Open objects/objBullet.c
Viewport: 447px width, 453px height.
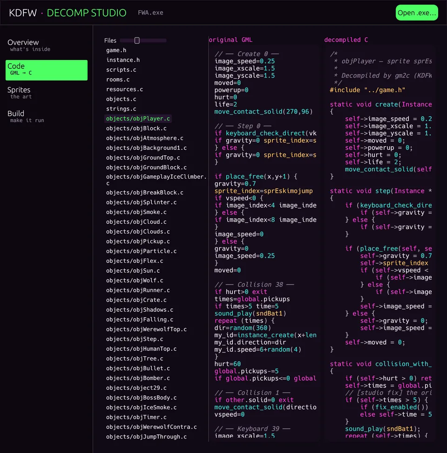tap(138, 368)
